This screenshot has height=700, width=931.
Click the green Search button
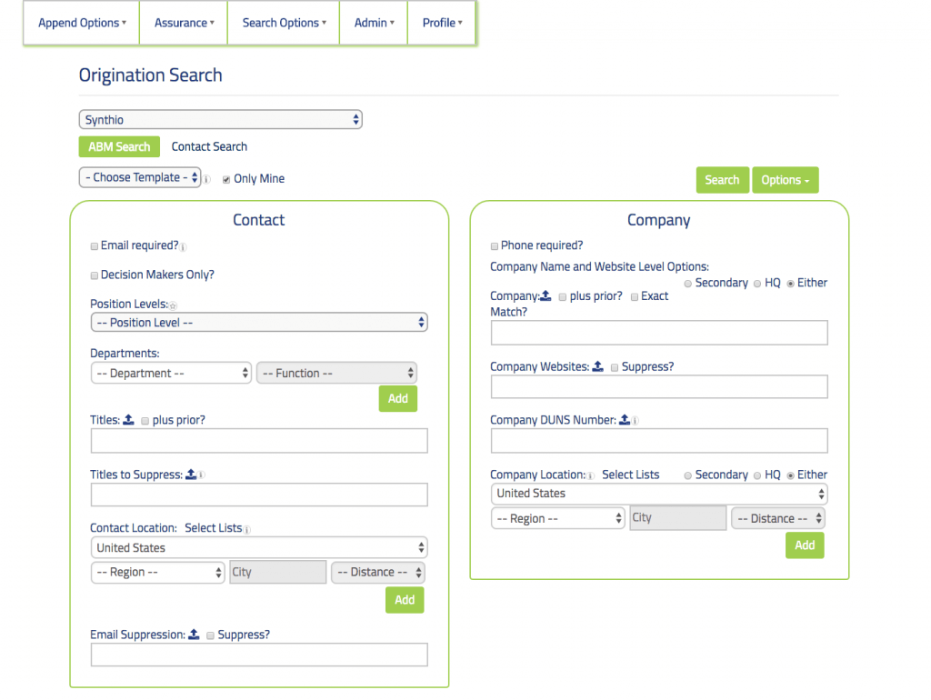coord(722,180)
